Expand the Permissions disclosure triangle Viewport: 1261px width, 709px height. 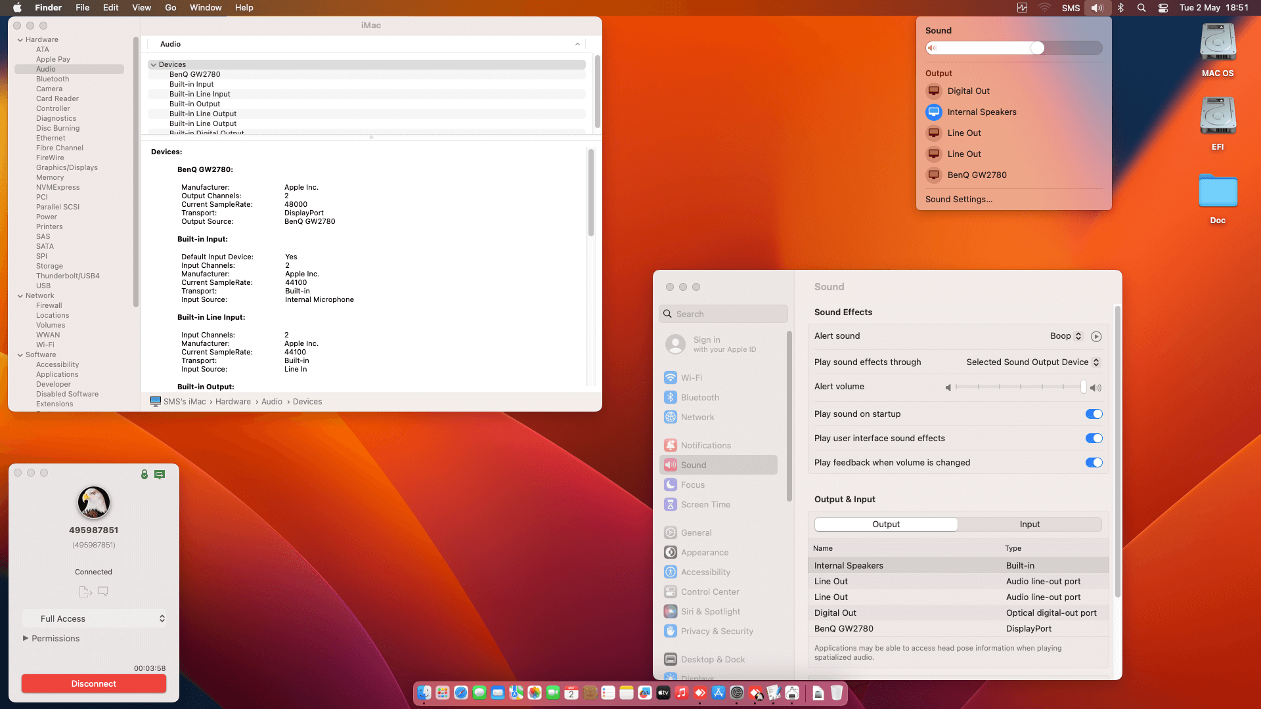coord(26,638)
